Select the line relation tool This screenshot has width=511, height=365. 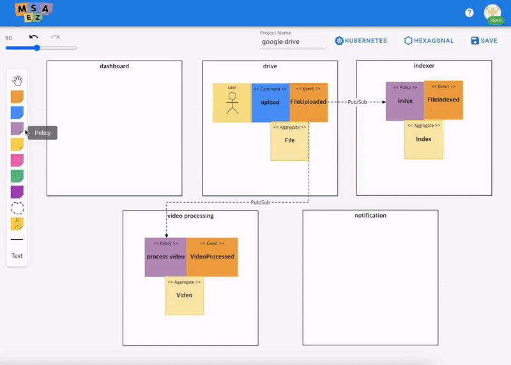(x=17, y=240)
